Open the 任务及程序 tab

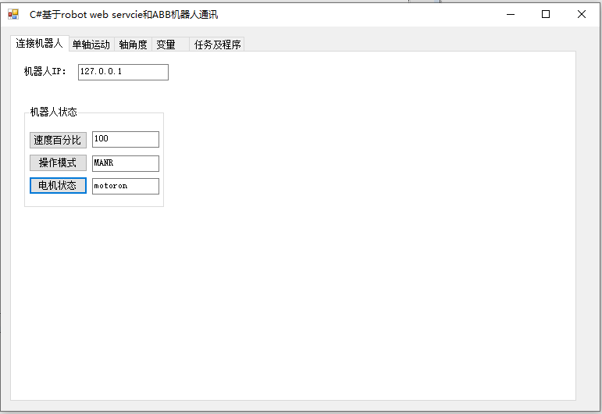(217, 45)
